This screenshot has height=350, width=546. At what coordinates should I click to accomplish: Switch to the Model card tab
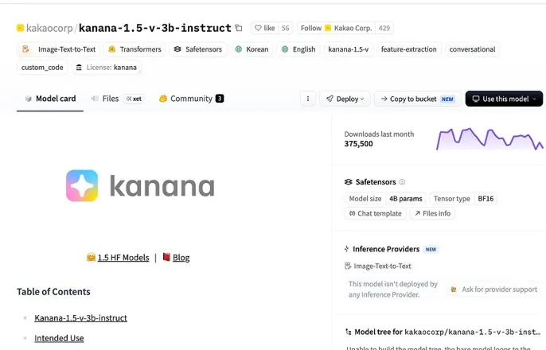pyautogui.click(x=50, y=99)
